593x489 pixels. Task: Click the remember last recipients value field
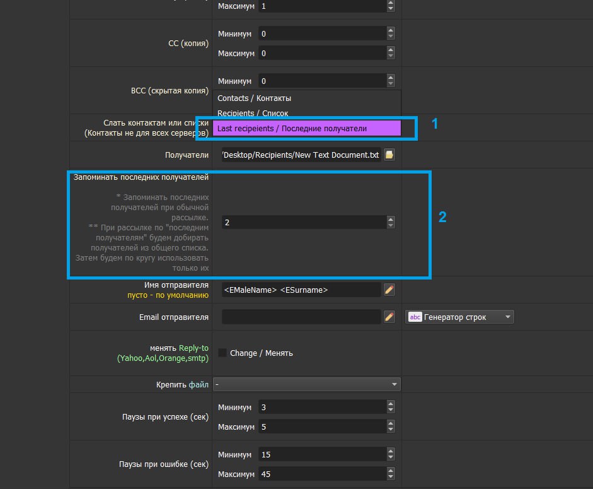304,222
